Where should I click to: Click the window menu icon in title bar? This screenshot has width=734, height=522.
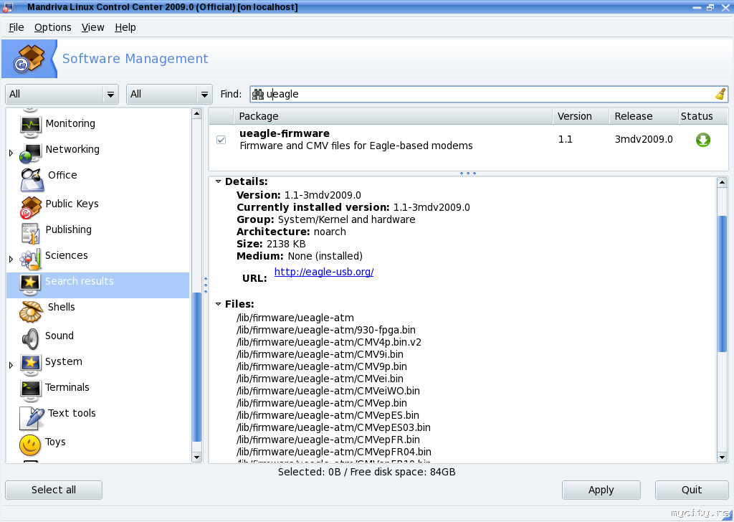[x=7, y=7]
